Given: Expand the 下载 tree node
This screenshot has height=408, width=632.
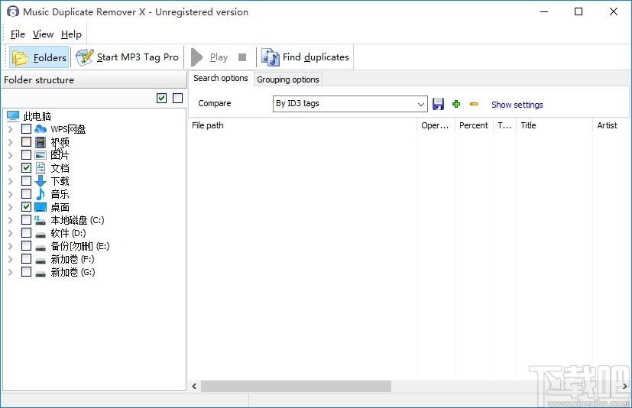Looking at the screenshot, I should point(11,181).
